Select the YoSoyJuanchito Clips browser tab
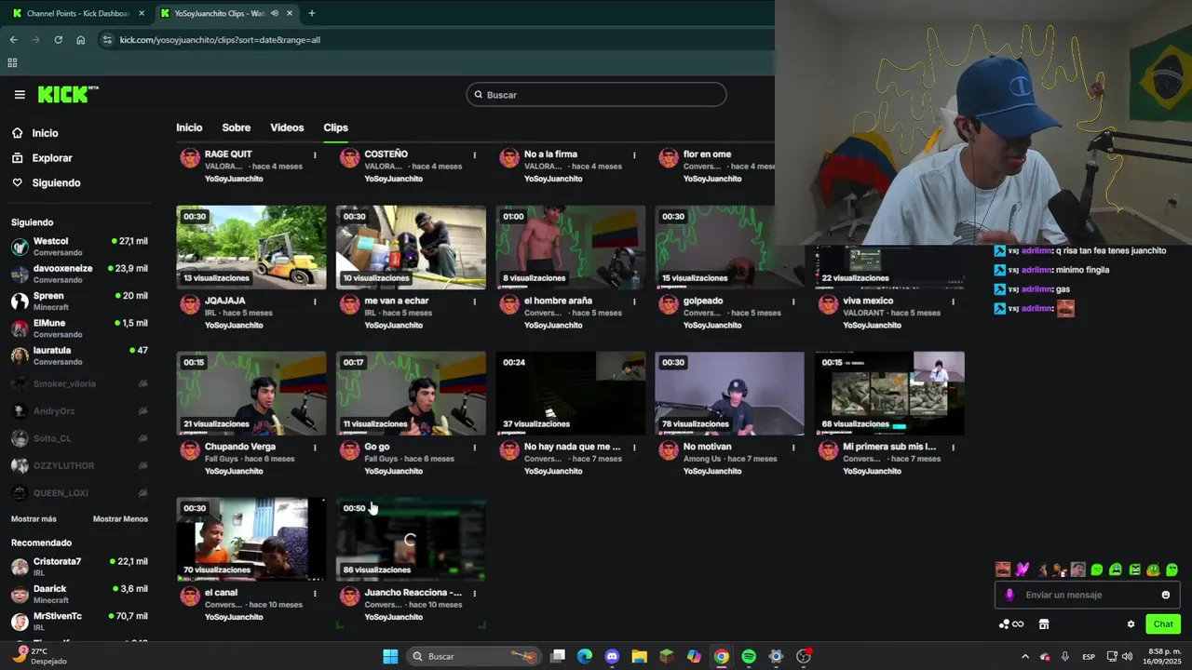Viewport: 1192px width, 670px height. click(226, 13)
